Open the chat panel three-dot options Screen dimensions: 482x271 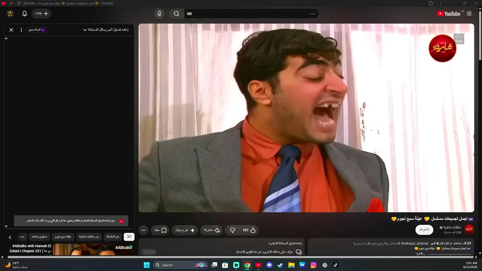21,30
